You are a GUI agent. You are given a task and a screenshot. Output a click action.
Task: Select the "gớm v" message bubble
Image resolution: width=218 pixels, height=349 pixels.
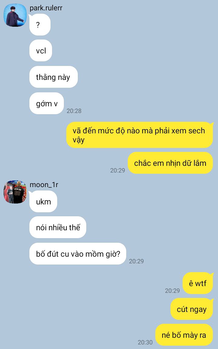coord(47,104)
